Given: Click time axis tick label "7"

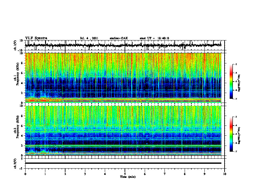Looking at the screenshot, I should tap(165, 174).
